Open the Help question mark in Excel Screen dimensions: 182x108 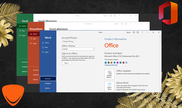[119, 16]
